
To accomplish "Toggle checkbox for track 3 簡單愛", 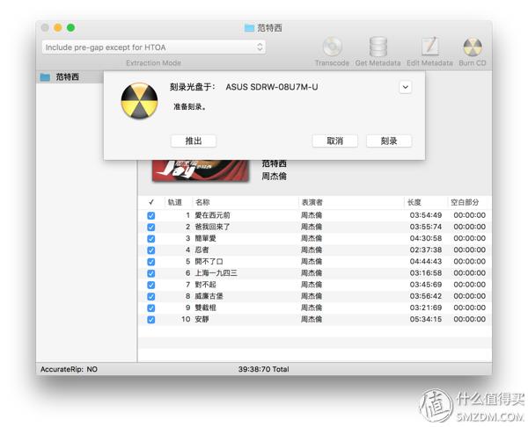I will (x=151, y=239).
